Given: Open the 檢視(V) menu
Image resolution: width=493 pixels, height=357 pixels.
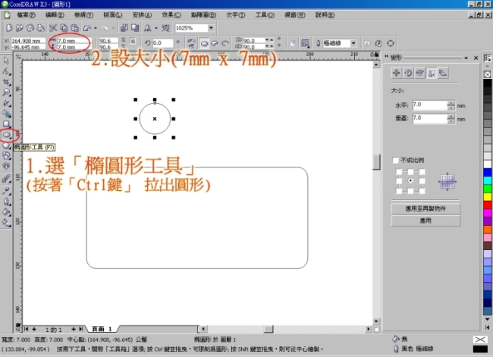Looking at the screenshot, I should 84,15.
